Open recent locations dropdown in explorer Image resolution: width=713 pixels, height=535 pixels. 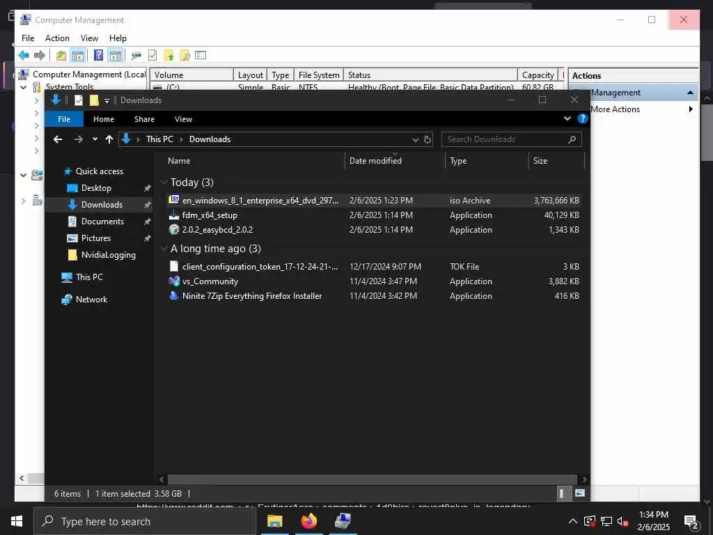tap(95, 139)
